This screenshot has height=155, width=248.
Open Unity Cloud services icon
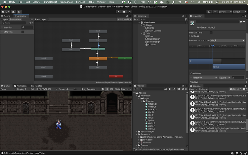tap(14, 12)
